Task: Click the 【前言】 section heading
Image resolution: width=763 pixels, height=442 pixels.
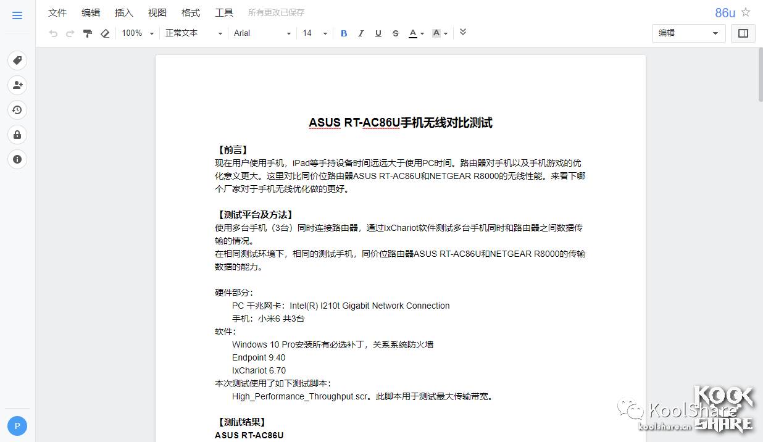Action: point(233,150)
